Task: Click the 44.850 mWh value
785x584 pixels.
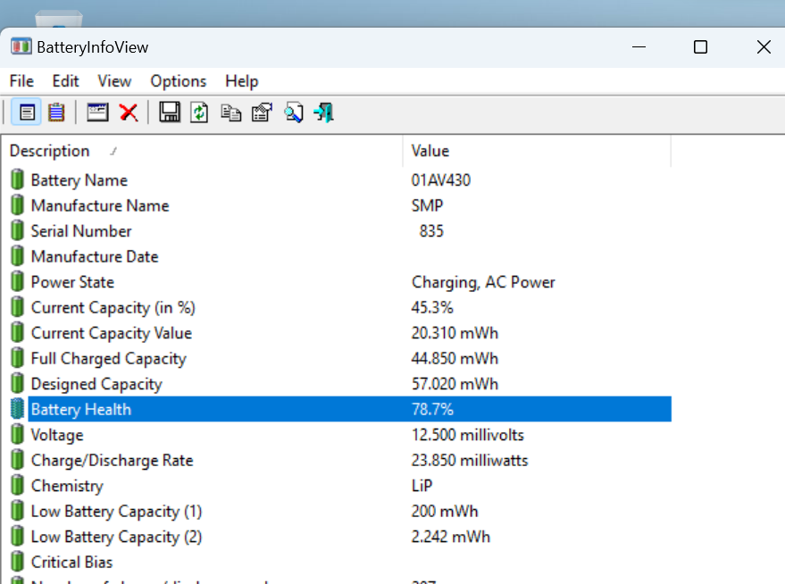Action: pos(455,358)
